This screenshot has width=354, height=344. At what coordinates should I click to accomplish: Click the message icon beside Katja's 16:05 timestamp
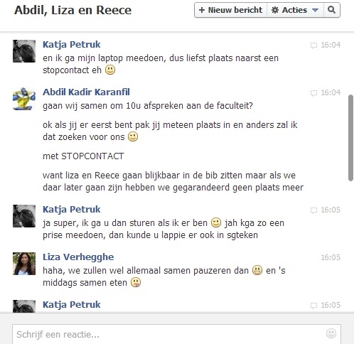(313, 210)
